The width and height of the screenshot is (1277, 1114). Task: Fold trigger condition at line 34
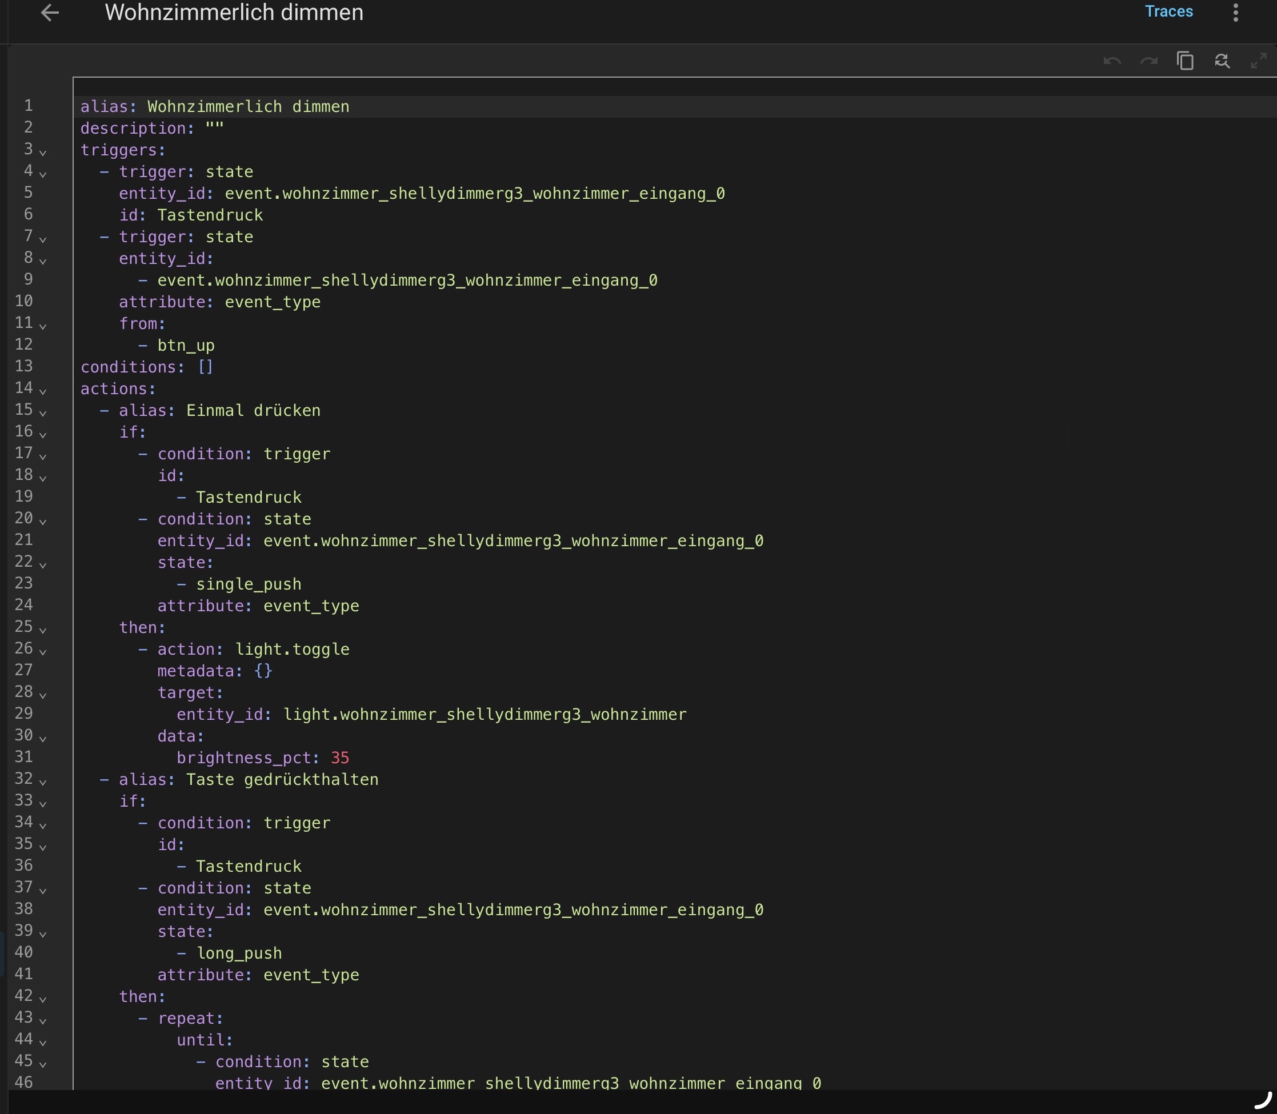click(43, 825)
